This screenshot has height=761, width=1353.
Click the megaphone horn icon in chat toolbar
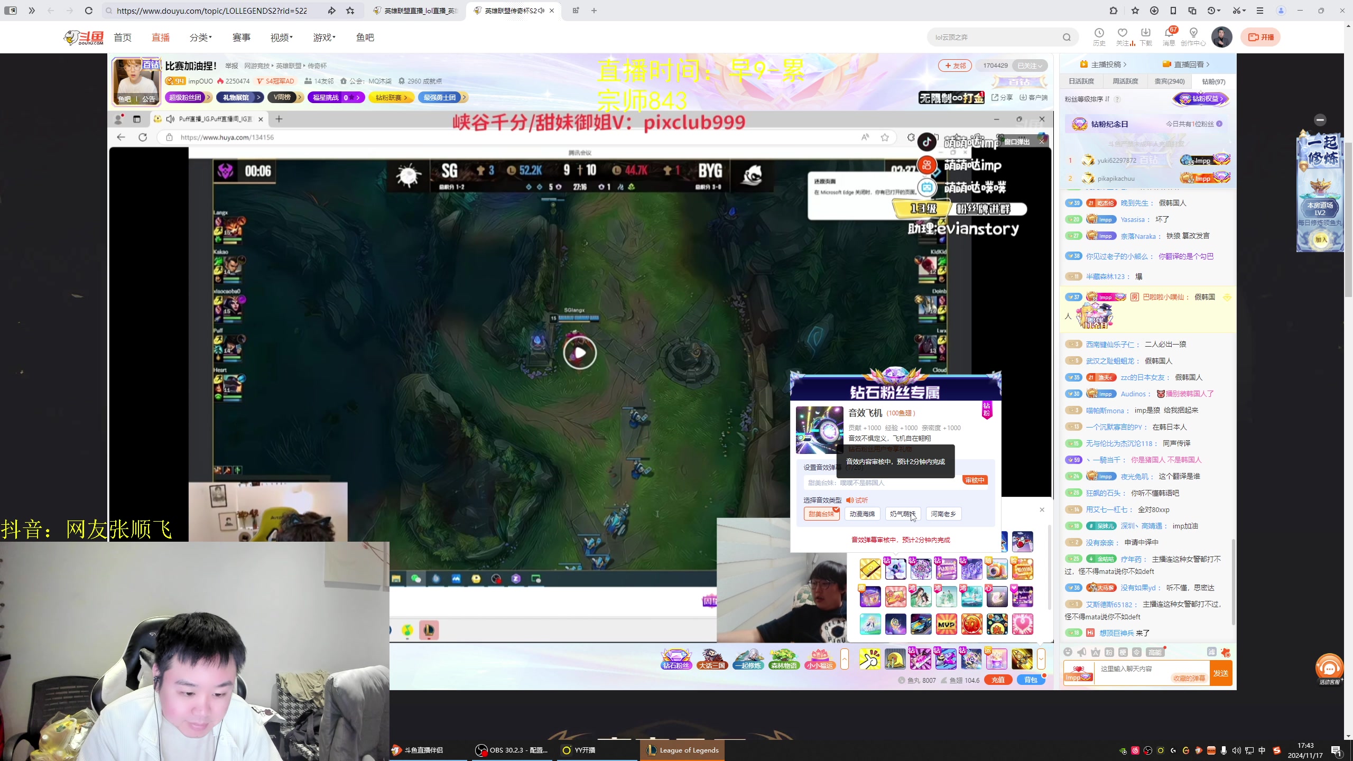click(x=1082, y=652)
